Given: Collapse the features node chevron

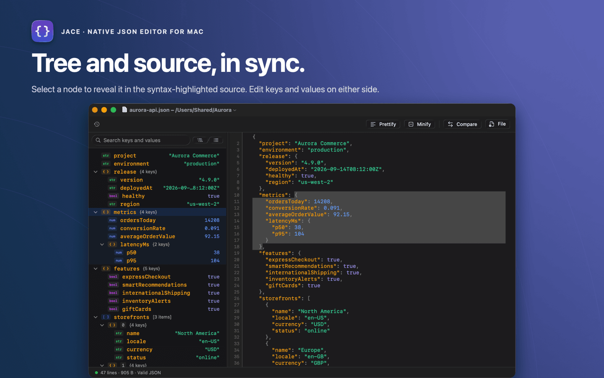Looking at the screenshot, I should tap(96, 269).
